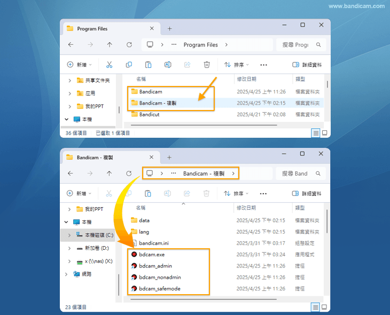Select 我的PPT in Program Files sidebar
390x315 pixels.
click(x=90, y=106)
